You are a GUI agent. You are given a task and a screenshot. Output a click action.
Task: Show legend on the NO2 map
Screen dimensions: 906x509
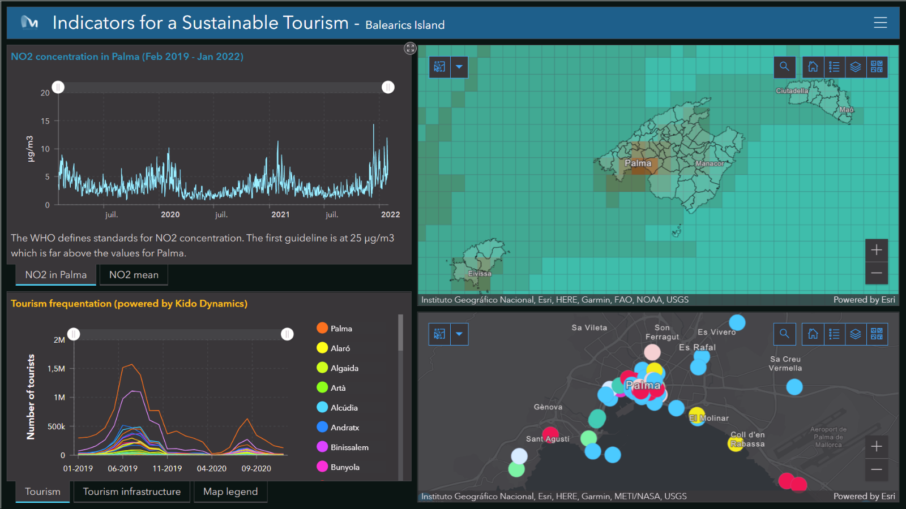click(834, 67)
